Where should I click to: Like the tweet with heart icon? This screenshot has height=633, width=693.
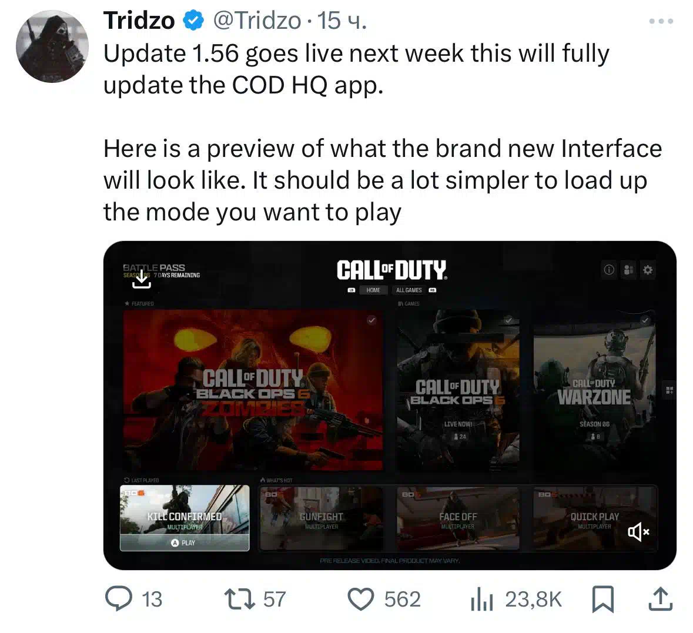click(361, 599)
